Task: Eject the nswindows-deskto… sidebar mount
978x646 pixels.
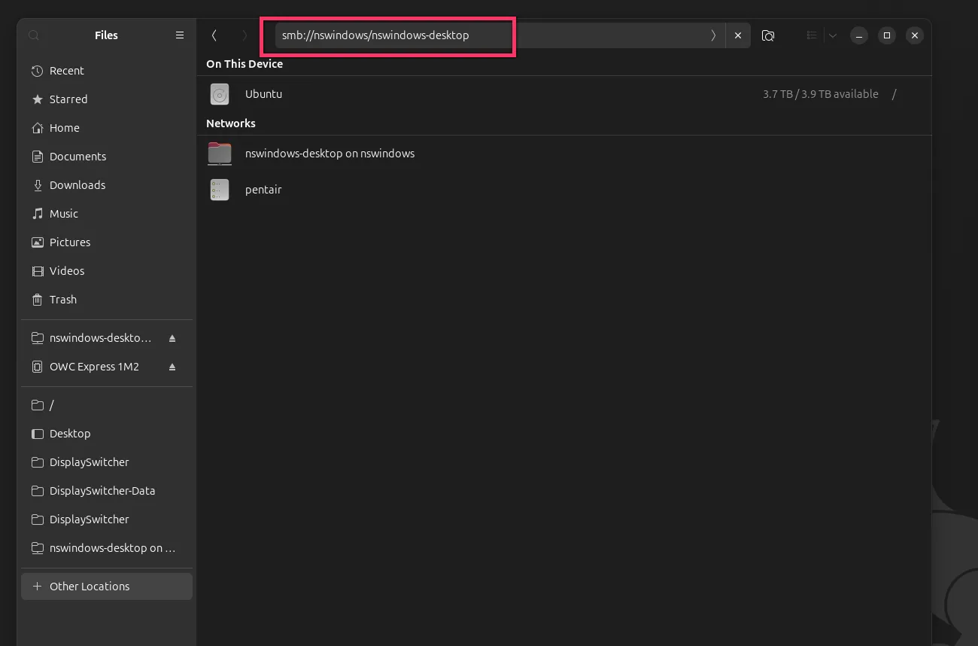Action: pyautogui.click(x=172, y=339)
